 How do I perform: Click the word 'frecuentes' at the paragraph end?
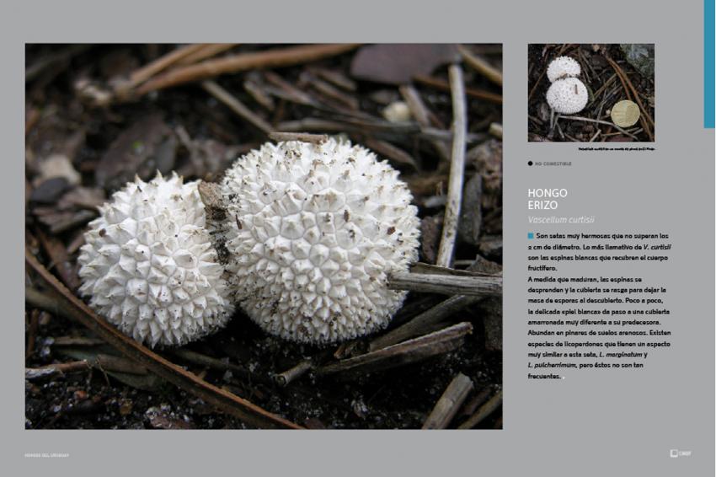544,377
